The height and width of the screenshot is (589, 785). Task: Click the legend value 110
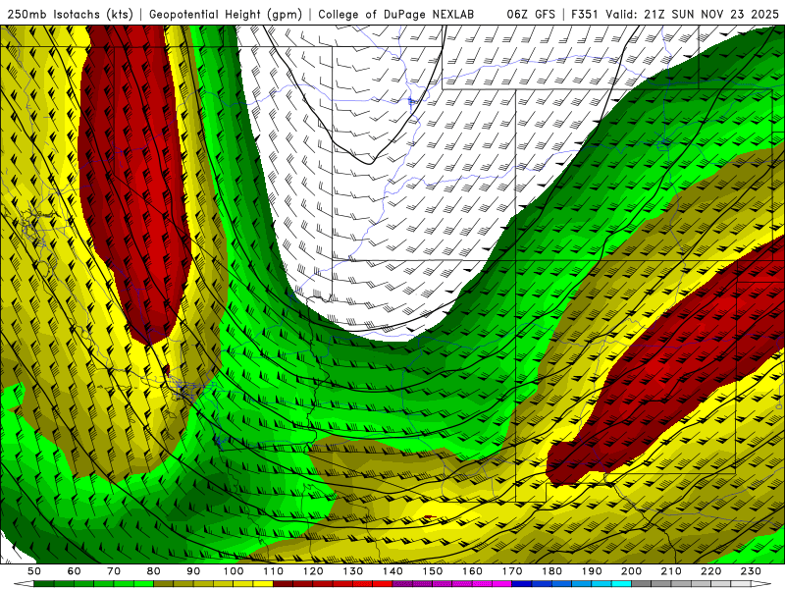tap(274, 571)
